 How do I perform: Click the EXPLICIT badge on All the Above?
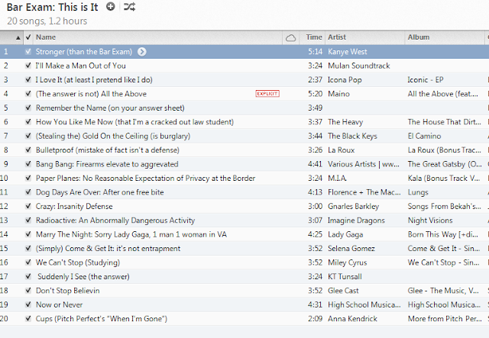[x=267, y=94]
